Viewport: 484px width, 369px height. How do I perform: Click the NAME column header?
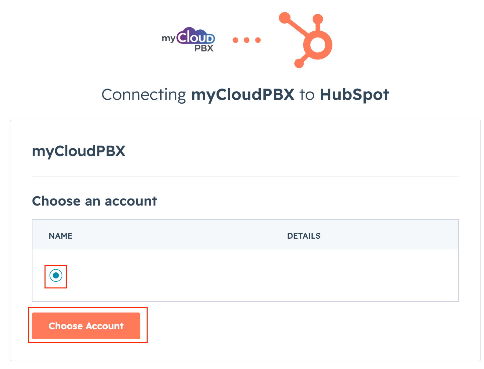coord(61,236)
